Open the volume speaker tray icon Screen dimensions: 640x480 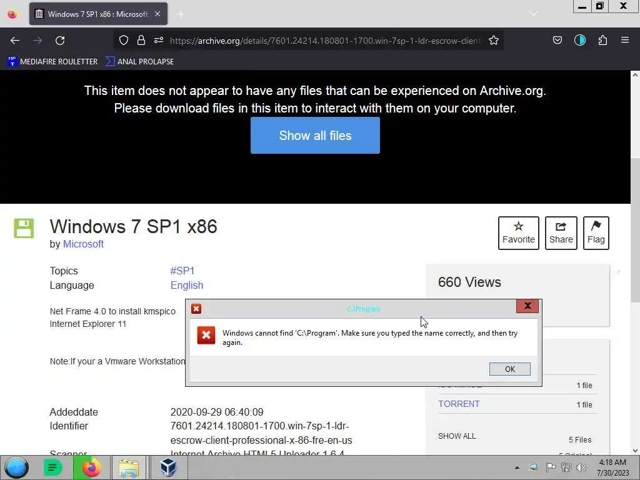581,467
